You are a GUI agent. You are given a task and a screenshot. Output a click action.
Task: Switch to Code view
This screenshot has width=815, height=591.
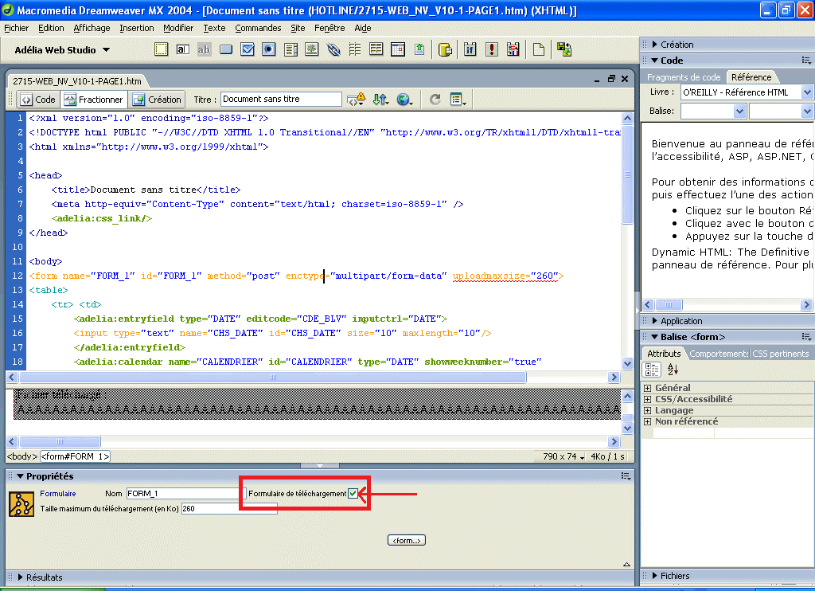pyautogui.click(x=38, y=100)
